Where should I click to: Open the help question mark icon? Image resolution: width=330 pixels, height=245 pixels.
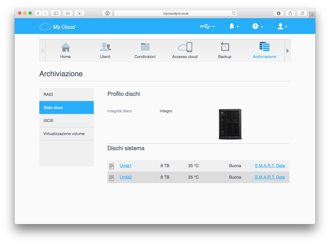255,26
